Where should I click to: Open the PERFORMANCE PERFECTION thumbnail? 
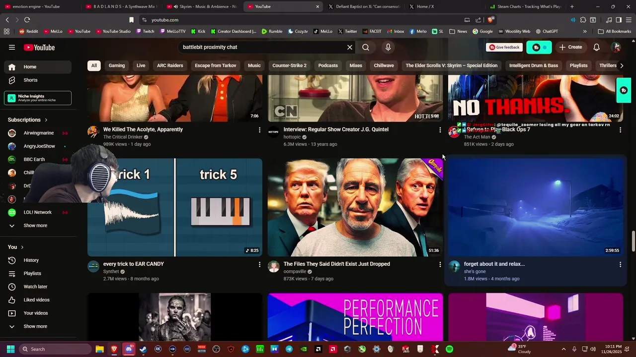coord(355,317)
